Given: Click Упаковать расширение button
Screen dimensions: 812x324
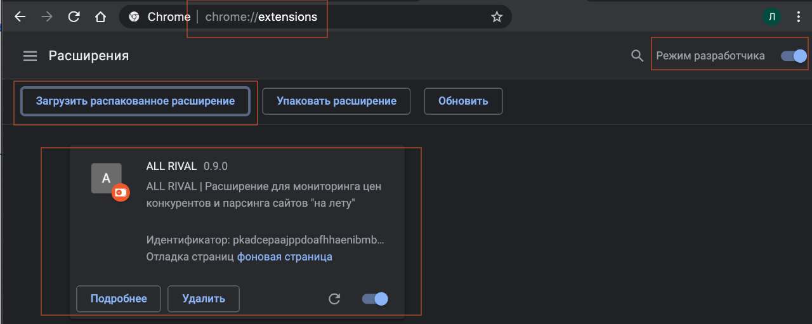Looking at the screenshot, I should click(336, 101).
